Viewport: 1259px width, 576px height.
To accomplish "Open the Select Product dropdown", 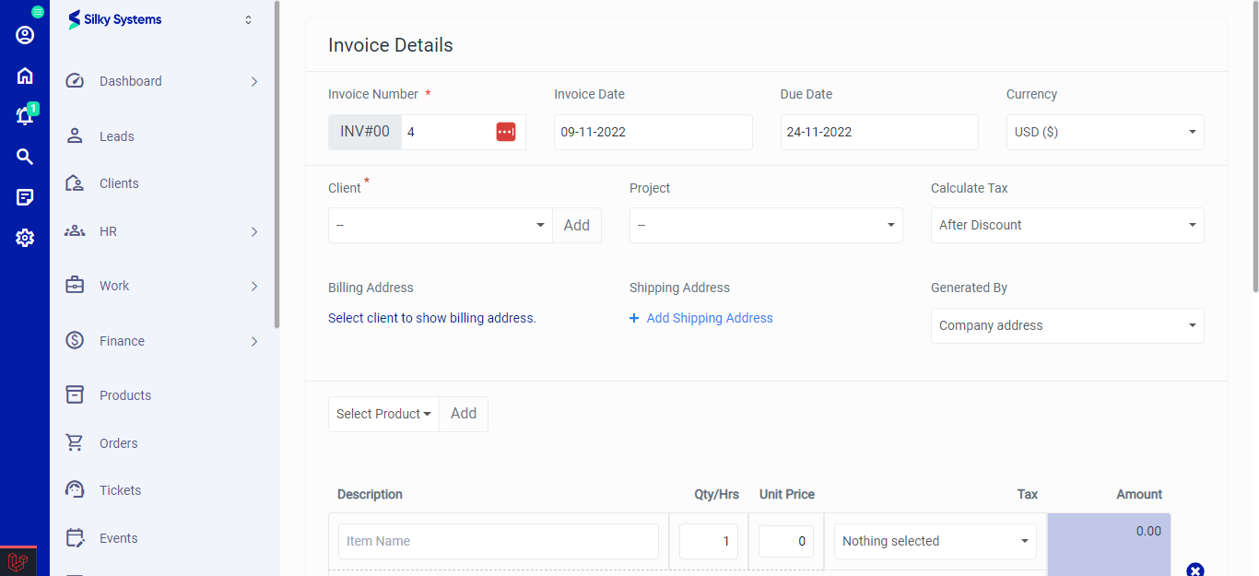I will click(383, 414).
